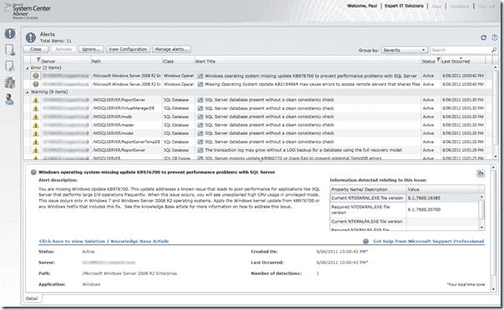This screenshot has height=310, width=504.
Task: Click the Expert IT Solutions link in header
Action: (404, 6)
